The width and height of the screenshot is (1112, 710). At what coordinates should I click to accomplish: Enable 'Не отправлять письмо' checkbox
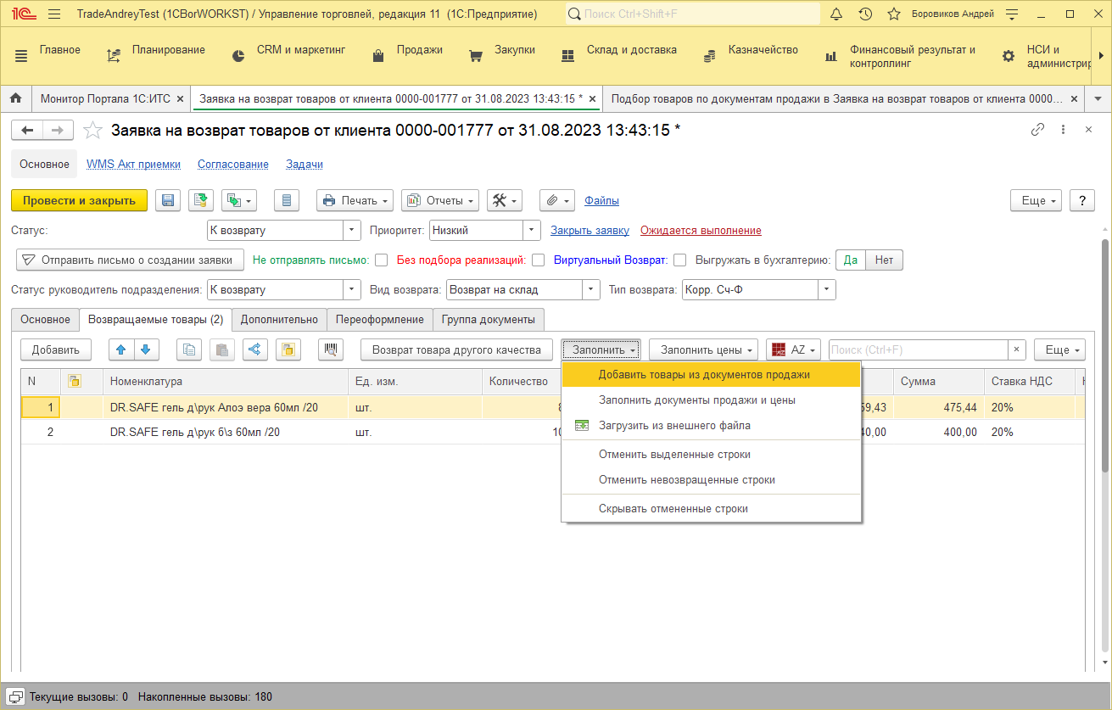click(x=382, y=260)
